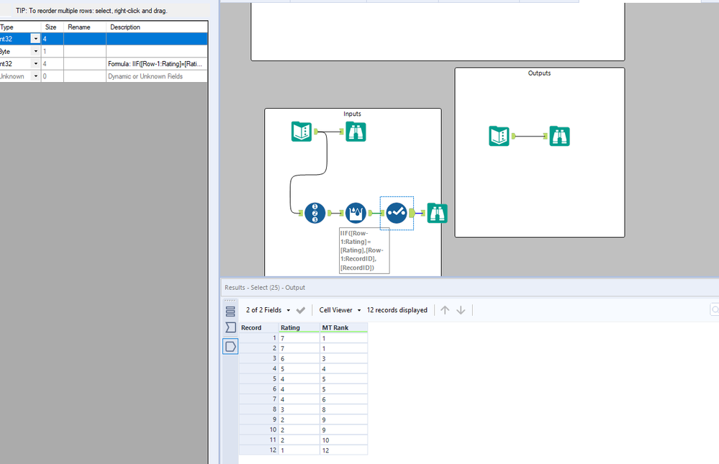Image resolution: width=719 pixels, height=464 pixels.
Task: Click the Rename cell of the Byte row
Action: pyautogui.click(x=85, y=51)
